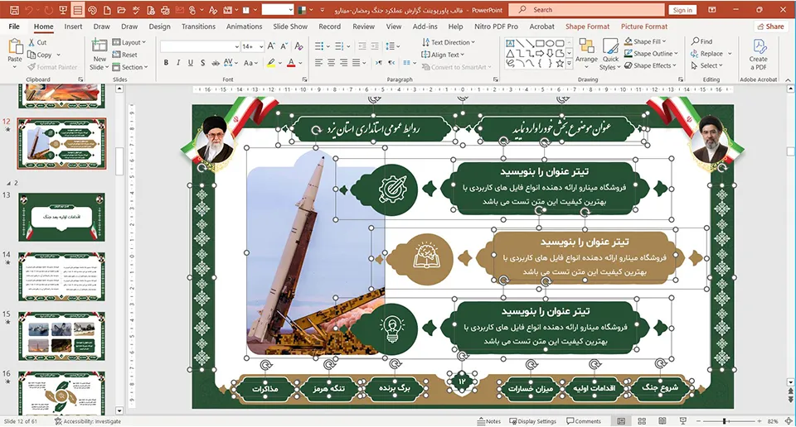This screenshot has width=796, height=427.
Task: Toggle Strikethrough formatting
Action: click(x=216, y=63)
